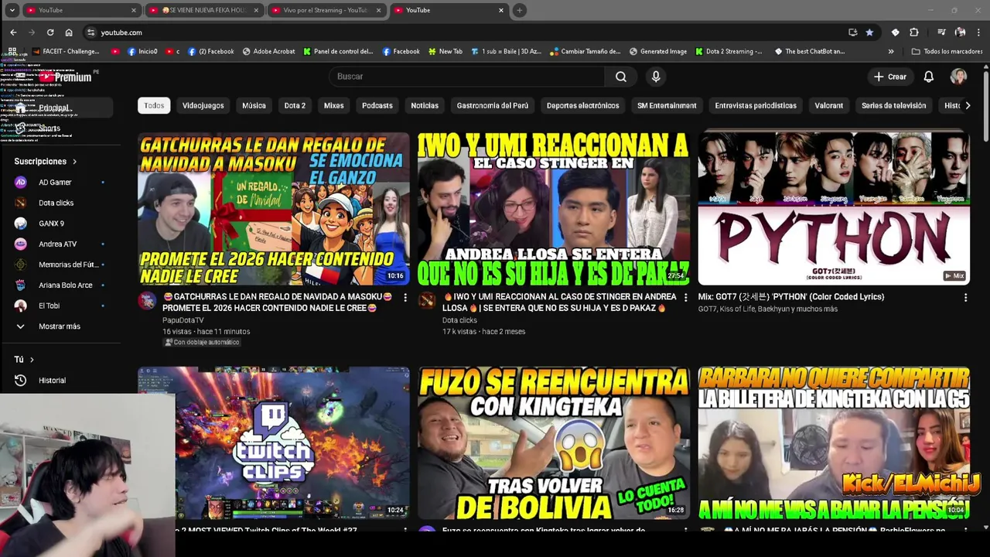Reload the YouTube page
Viewport: 990px width, 557px height.
tap(50, 32)
